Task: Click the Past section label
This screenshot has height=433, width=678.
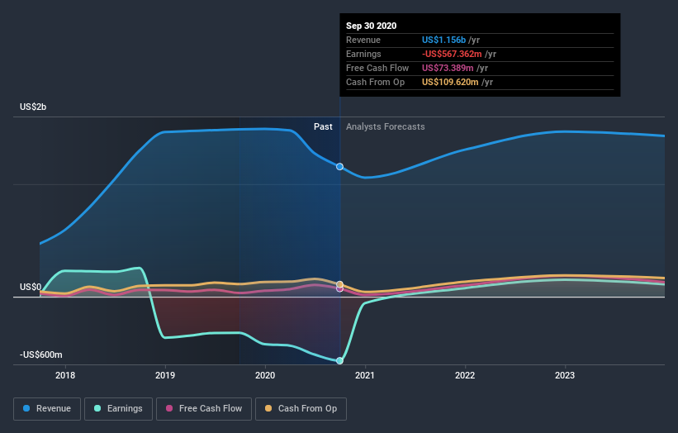Action: (323, 126)
